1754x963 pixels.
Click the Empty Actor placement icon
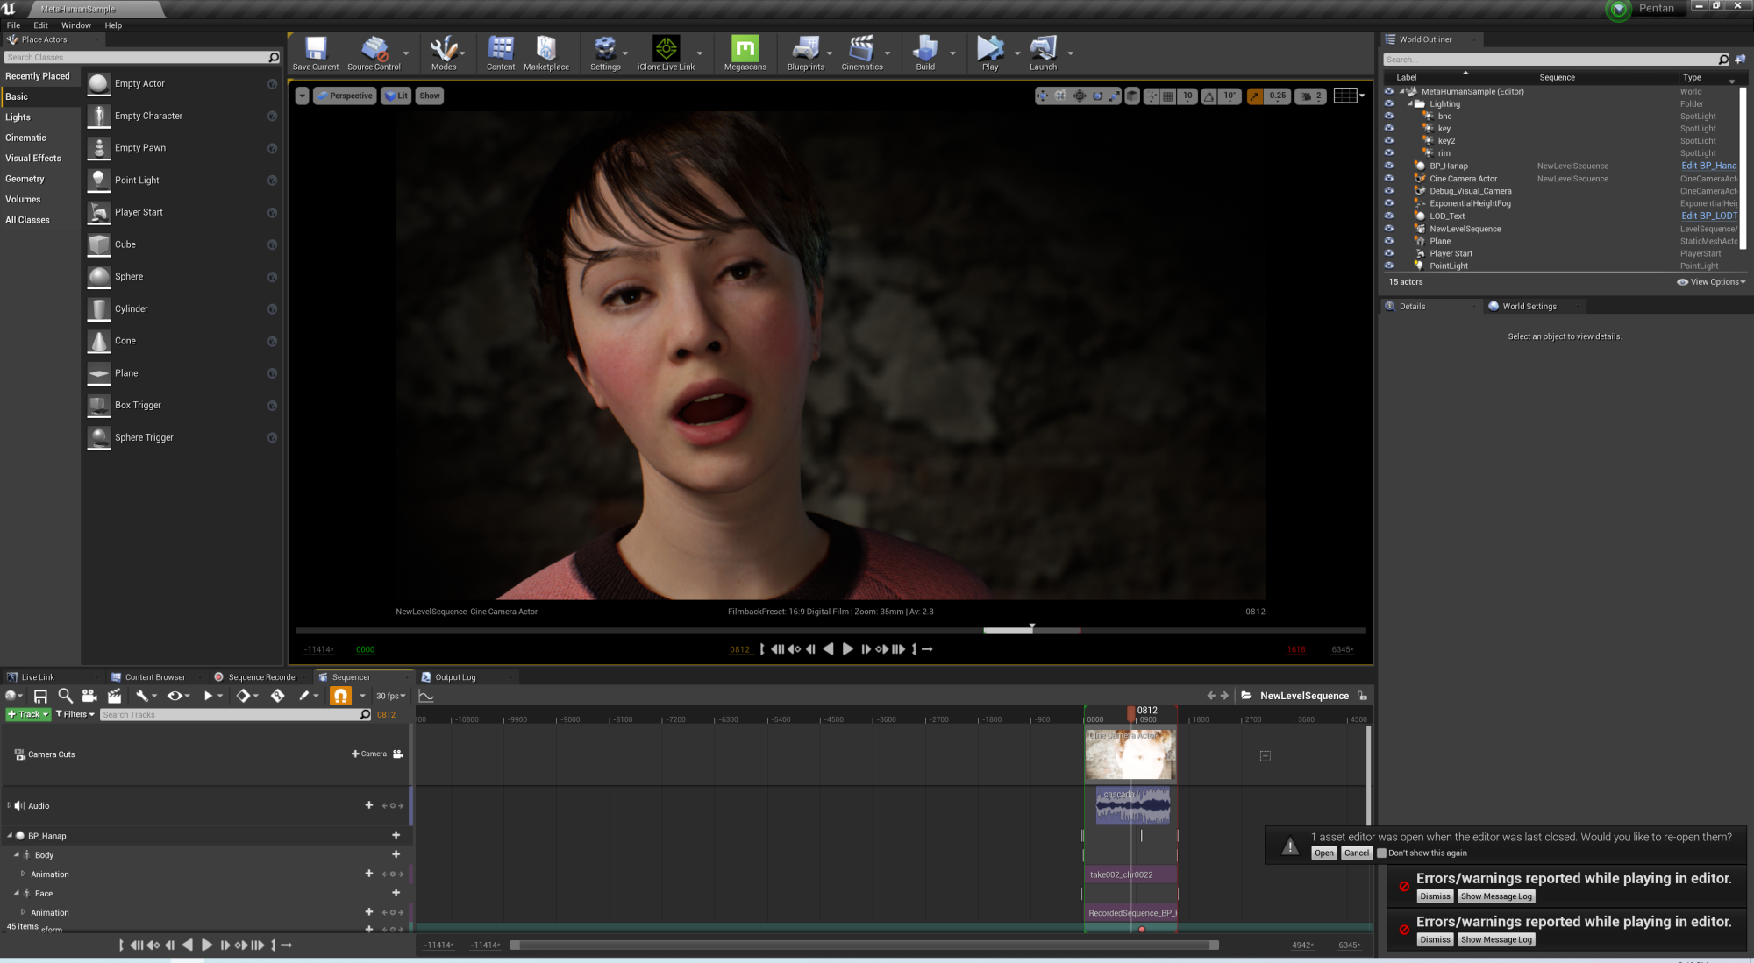pyautogui.click(x=99, y=83)
